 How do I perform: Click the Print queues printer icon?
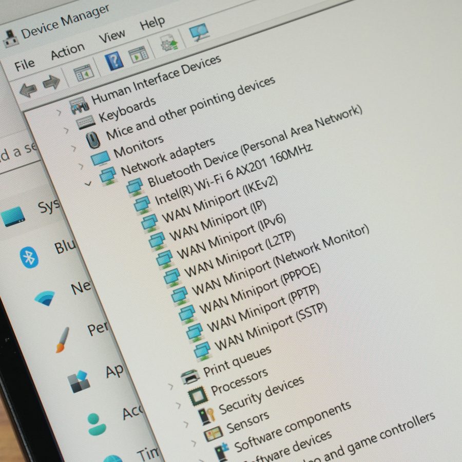pyautogui.click(x=190, y=377)
